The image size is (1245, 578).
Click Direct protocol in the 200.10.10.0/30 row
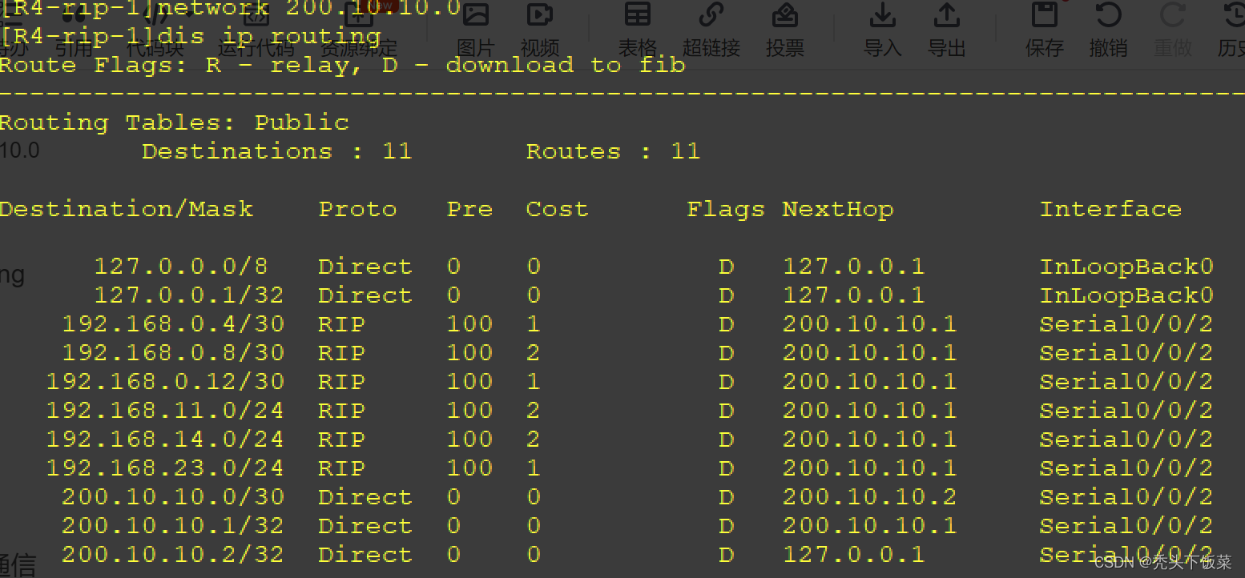click(x=365, y=497)
